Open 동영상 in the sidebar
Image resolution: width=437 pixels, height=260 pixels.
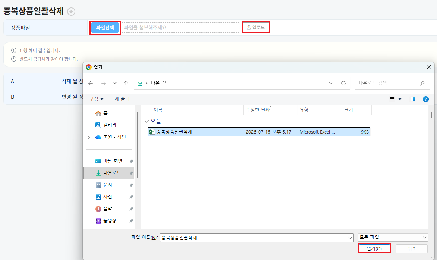point(109,221)
